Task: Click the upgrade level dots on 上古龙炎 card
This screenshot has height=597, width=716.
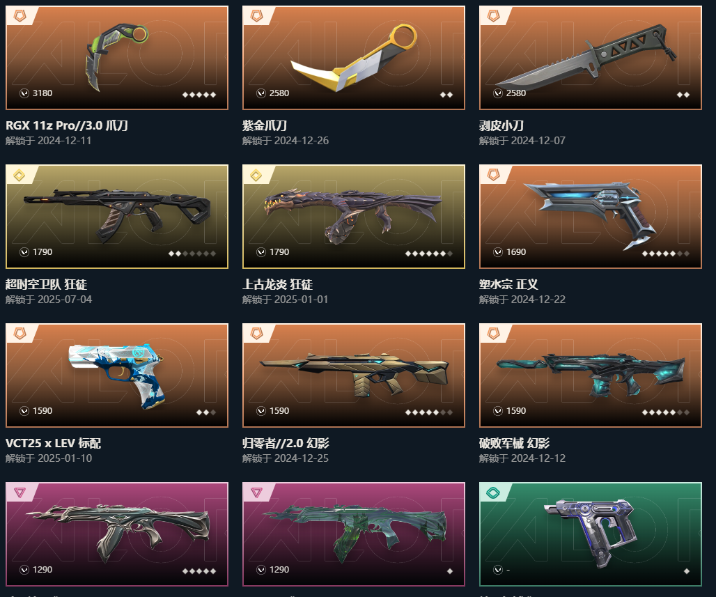Action: pos(429,254)
